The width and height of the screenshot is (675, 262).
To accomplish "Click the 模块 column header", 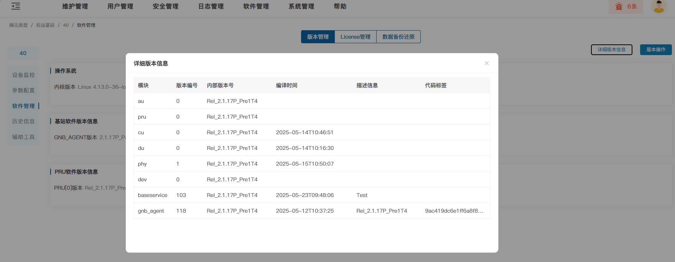I will pos(143,85).
